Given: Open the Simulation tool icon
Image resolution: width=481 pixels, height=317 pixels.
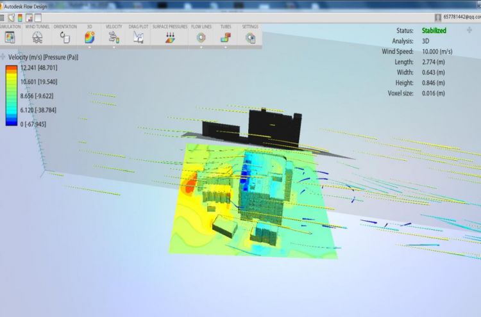Looking at the screenshot, I should click(x=10, y=37).
